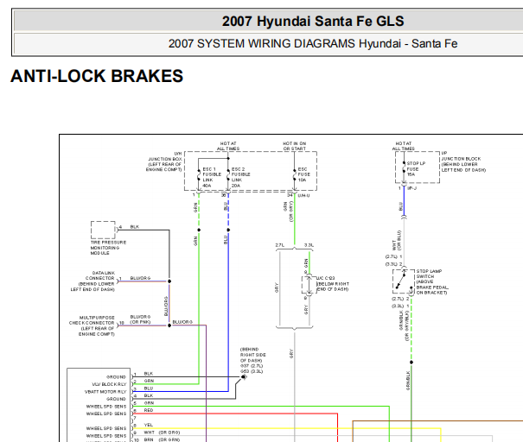Viewport: 523px width, 442px height.
Task: Click '(BEHIND RIGHT SIDE OF DASH)' ground location text
Action: tap(252, 355)
